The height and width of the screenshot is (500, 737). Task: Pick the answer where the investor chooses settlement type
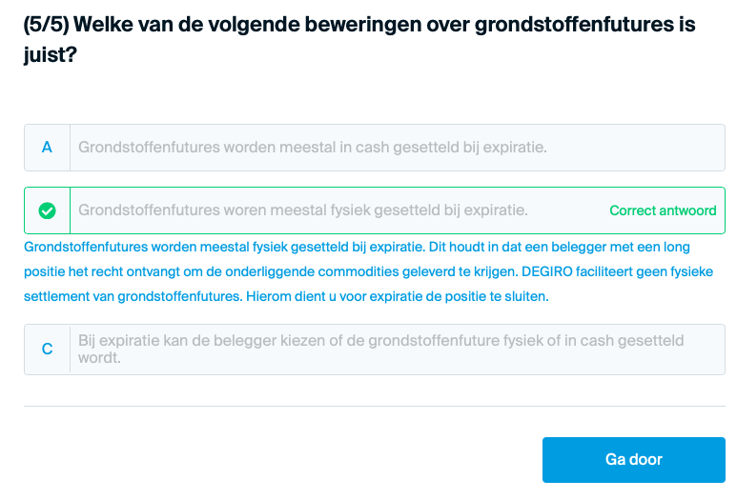[x=375, y=350]
